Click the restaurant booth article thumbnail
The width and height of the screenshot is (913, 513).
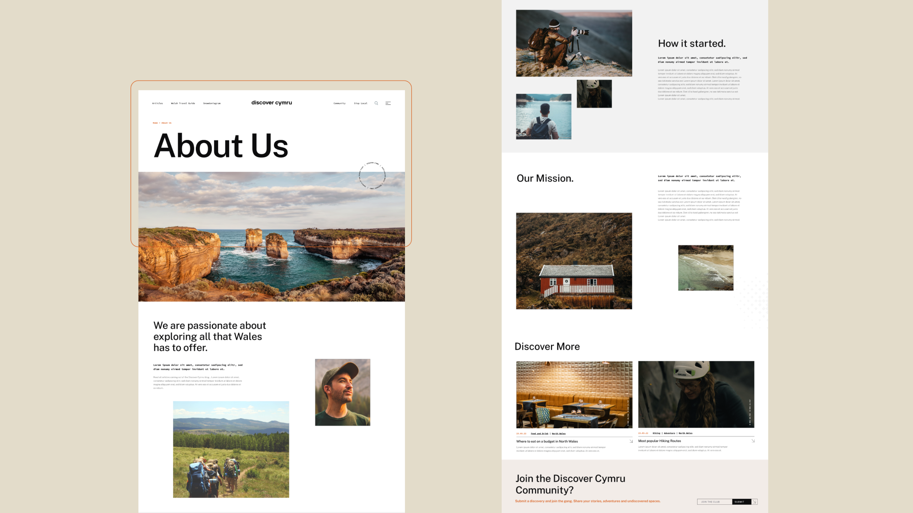tap(574, 395)
